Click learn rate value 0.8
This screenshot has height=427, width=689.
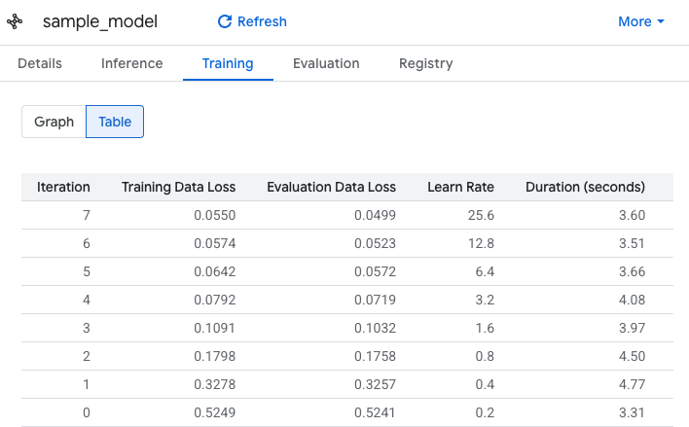pyautogui.click(x=485, y=356)
